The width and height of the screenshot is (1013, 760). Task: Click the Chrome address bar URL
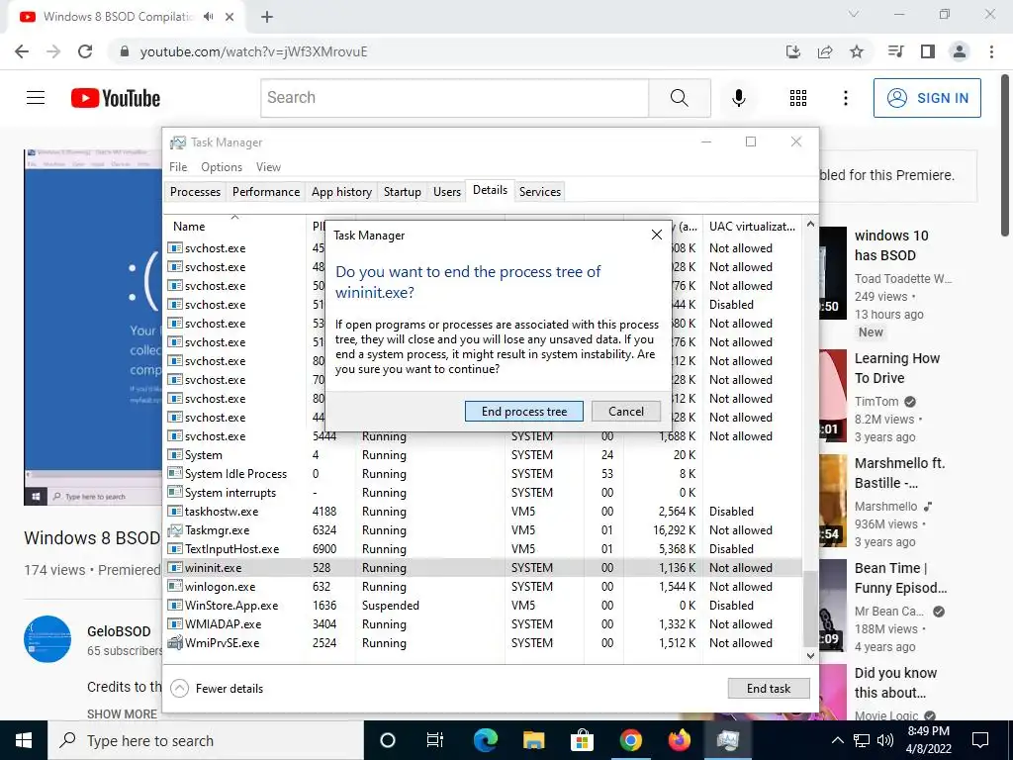(254, 51)
